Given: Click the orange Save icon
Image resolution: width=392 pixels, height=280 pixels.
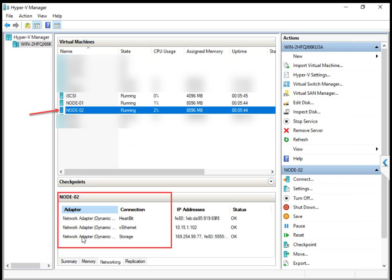Looking at the screenshot, I should click(x=286, y=216).
